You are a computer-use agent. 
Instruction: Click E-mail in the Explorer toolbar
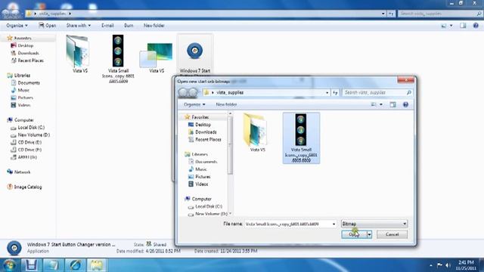(107, 26)
